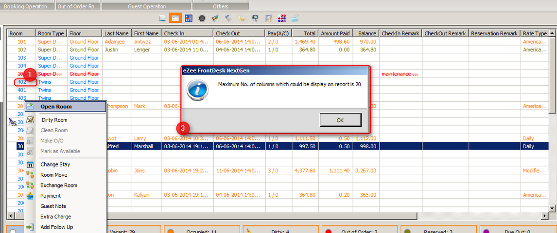
Task: Click the presentation screen icon in toolbar
Action: [x=255, y=18]
